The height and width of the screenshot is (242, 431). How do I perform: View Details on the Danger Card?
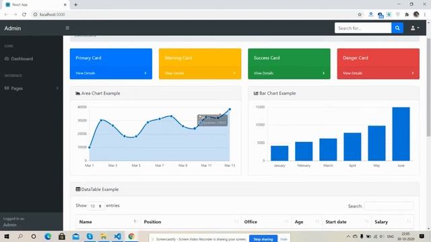coord(352,73)
